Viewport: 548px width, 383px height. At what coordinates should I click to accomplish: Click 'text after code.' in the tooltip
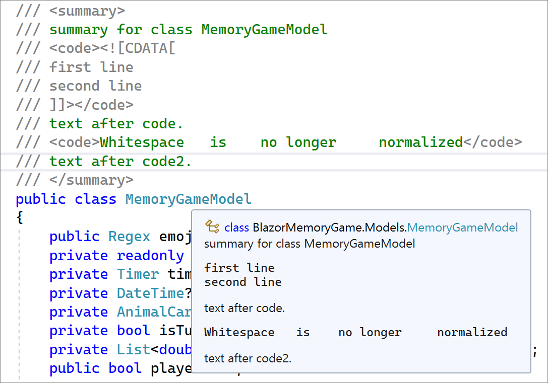pos(245,308)
